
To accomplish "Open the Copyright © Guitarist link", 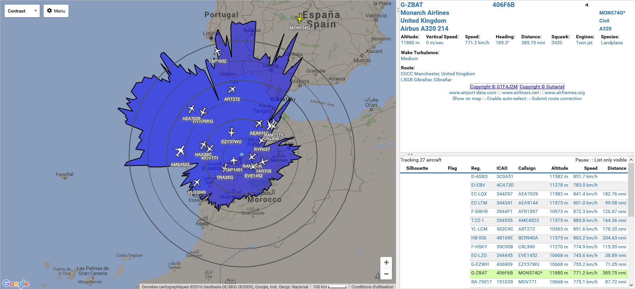I will (x=542, y=87).
